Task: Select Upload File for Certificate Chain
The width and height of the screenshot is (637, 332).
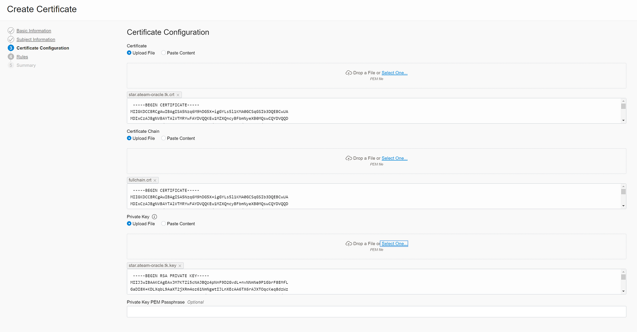Action: pyautogui.click(x=129, y=138)
